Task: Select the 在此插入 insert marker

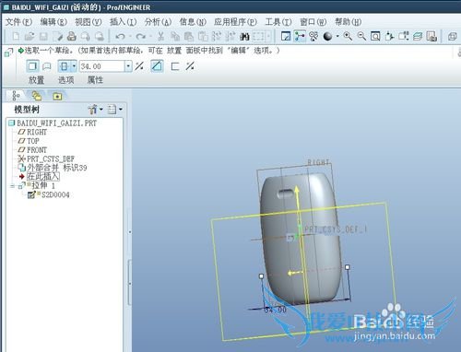Action: click(42, 176)
